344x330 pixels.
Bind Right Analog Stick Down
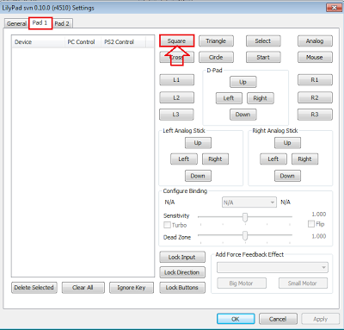(287, 176)
